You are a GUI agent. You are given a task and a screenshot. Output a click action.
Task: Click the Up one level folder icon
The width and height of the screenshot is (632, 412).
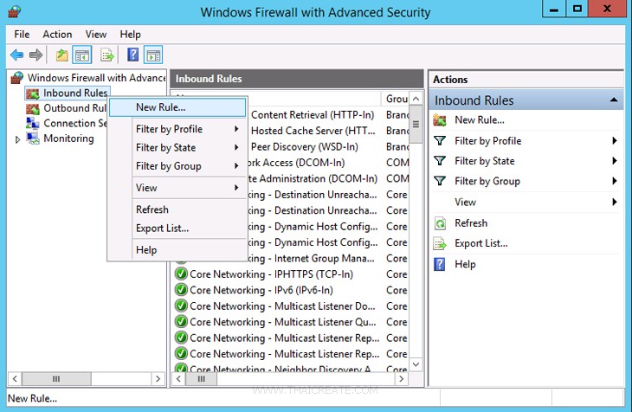click(61, 55)
